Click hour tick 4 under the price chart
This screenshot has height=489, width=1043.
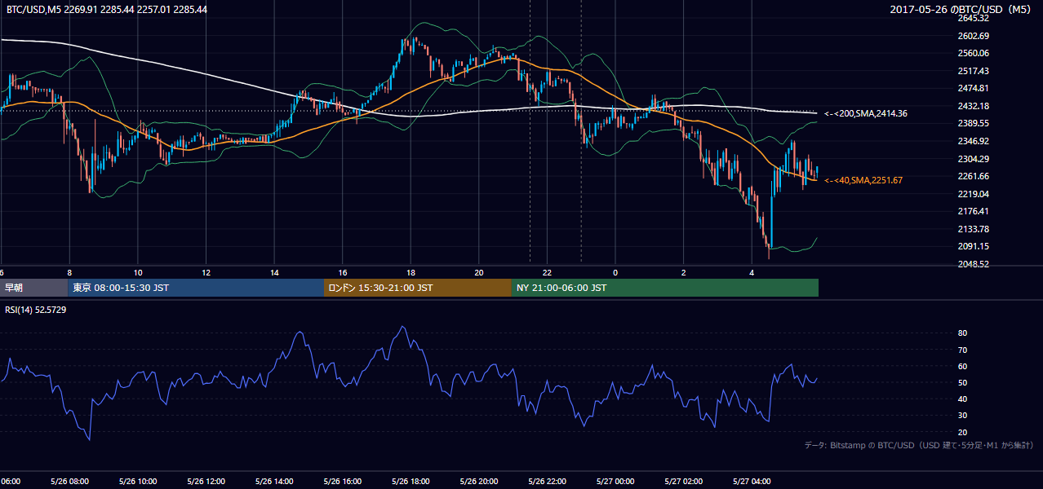click(752, 272)
